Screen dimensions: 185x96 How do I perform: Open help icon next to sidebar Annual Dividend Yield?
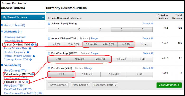[x=32, y=45]
